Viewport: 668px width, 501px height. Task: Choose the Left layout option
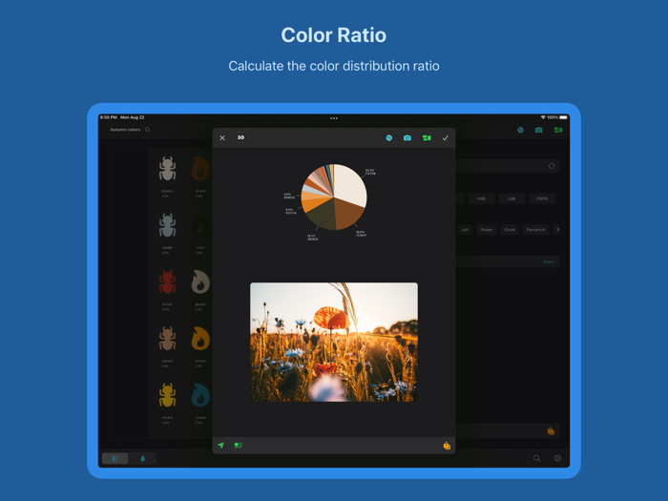click(x=465, y=230)
